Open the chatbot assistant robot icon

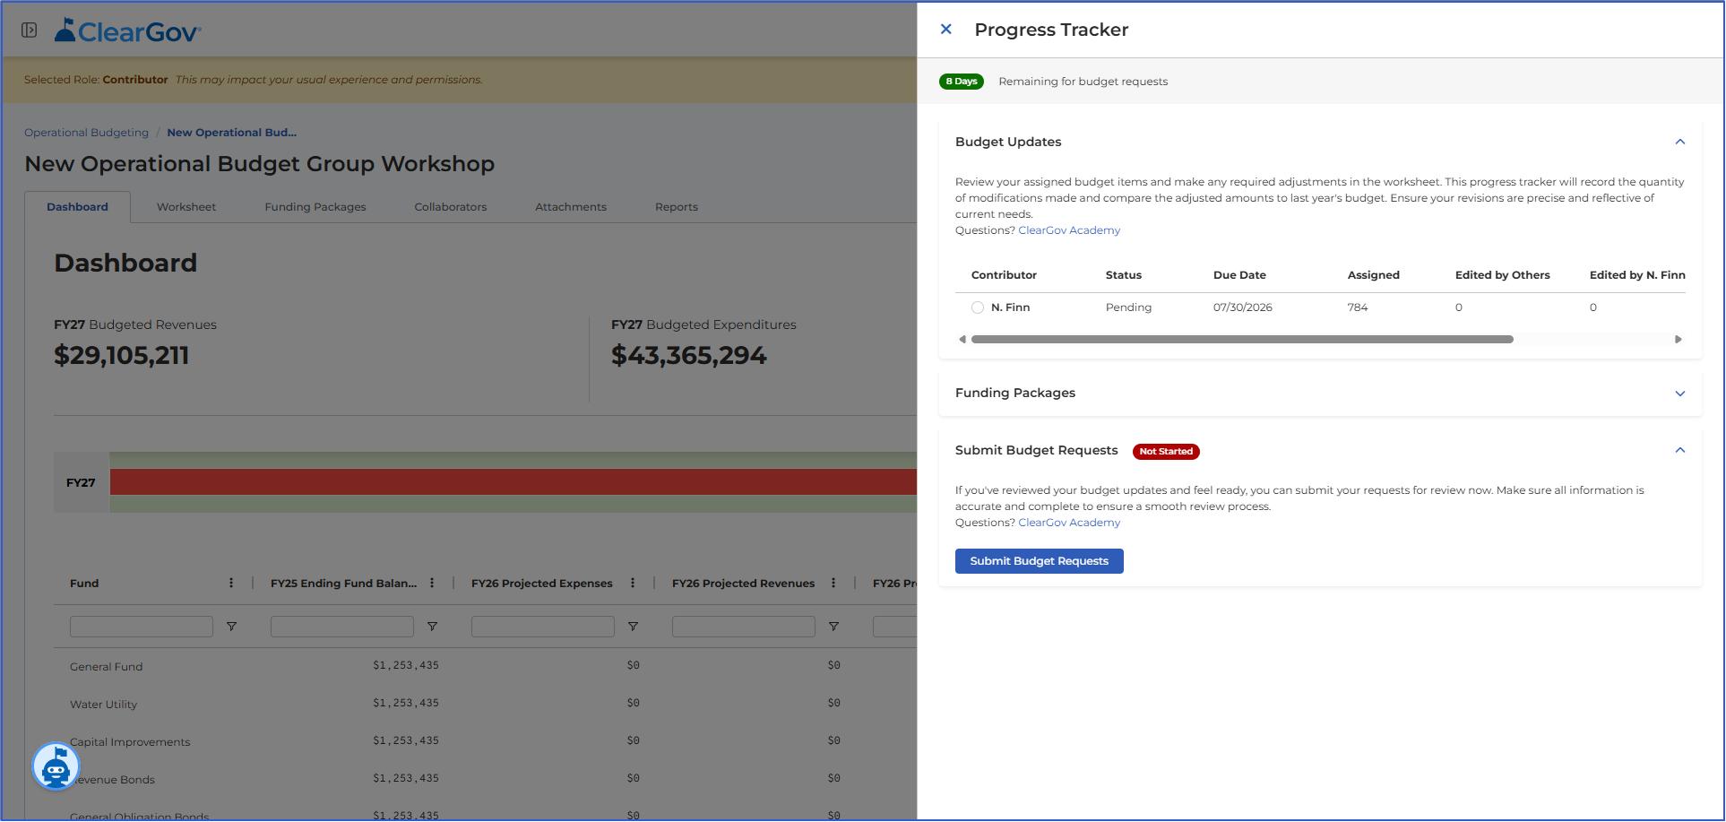tap(56, 766)
